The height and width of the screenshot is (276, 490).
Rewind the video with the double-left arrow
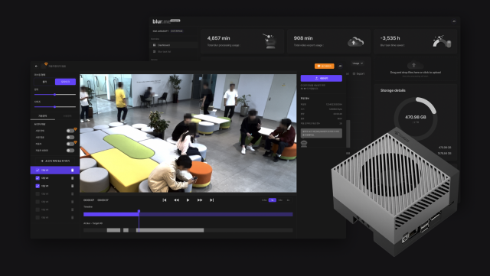tap(176, 200)
